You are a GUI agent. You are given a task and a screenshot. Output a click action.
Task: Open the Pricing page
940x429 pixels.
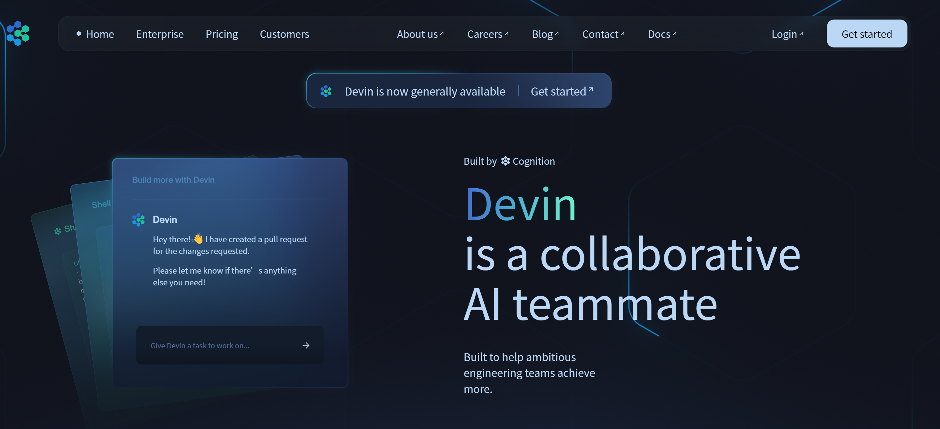(x=221, y=34)
